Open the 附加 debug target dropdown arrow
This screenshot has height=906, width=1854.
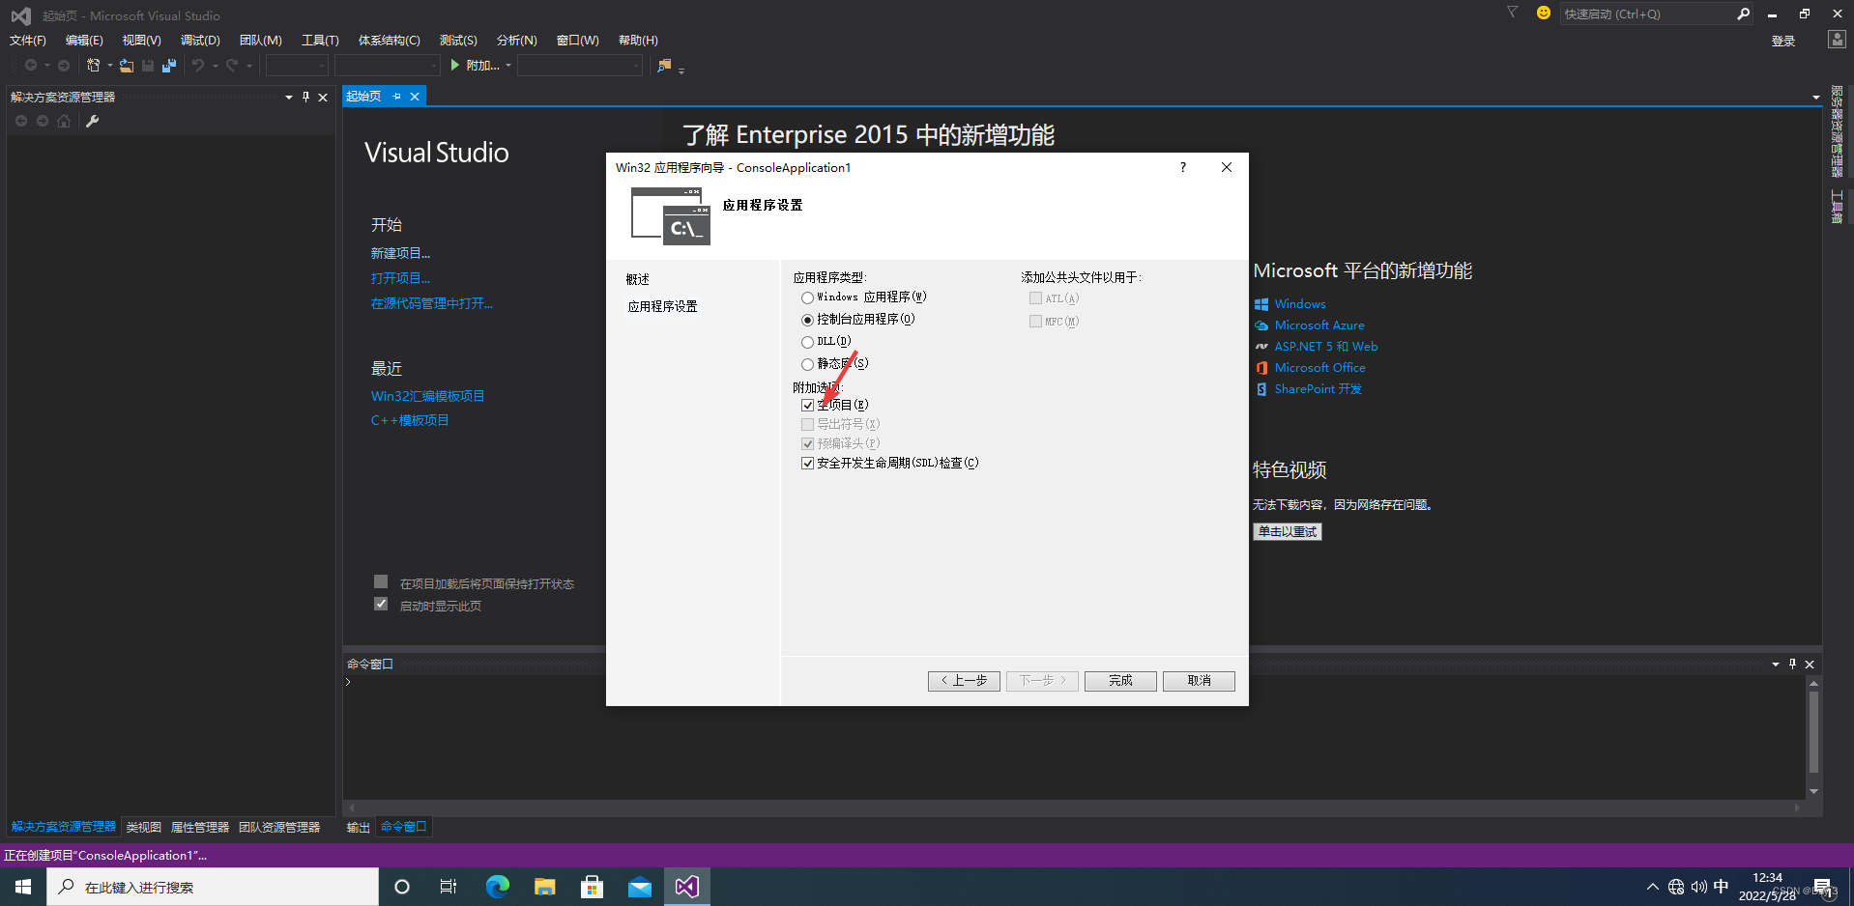coord(508,66)
